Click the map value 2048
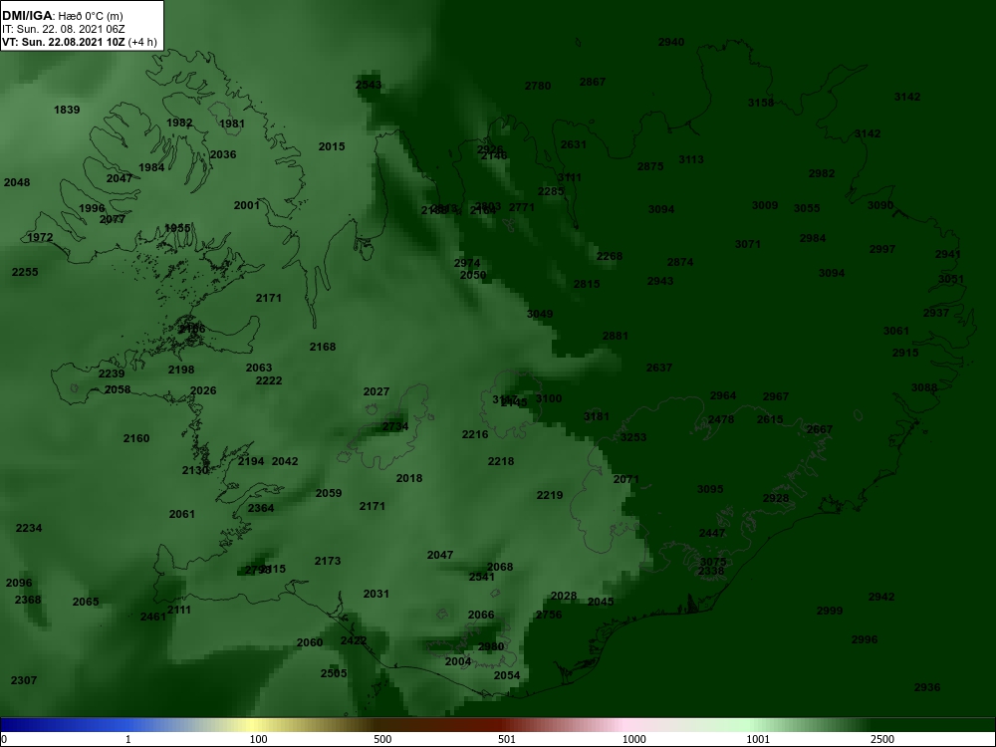This screenshot has height=747, width=996. (x=17, y=182)
